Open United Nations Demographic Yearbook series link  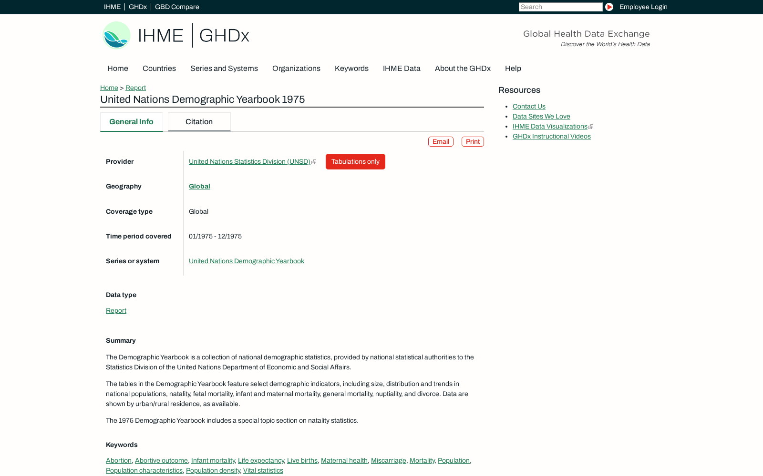(246, 261)
